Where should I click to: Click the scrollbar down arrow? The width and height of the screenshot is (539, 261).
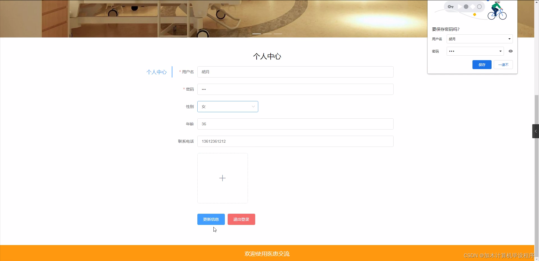click(536, 259)
